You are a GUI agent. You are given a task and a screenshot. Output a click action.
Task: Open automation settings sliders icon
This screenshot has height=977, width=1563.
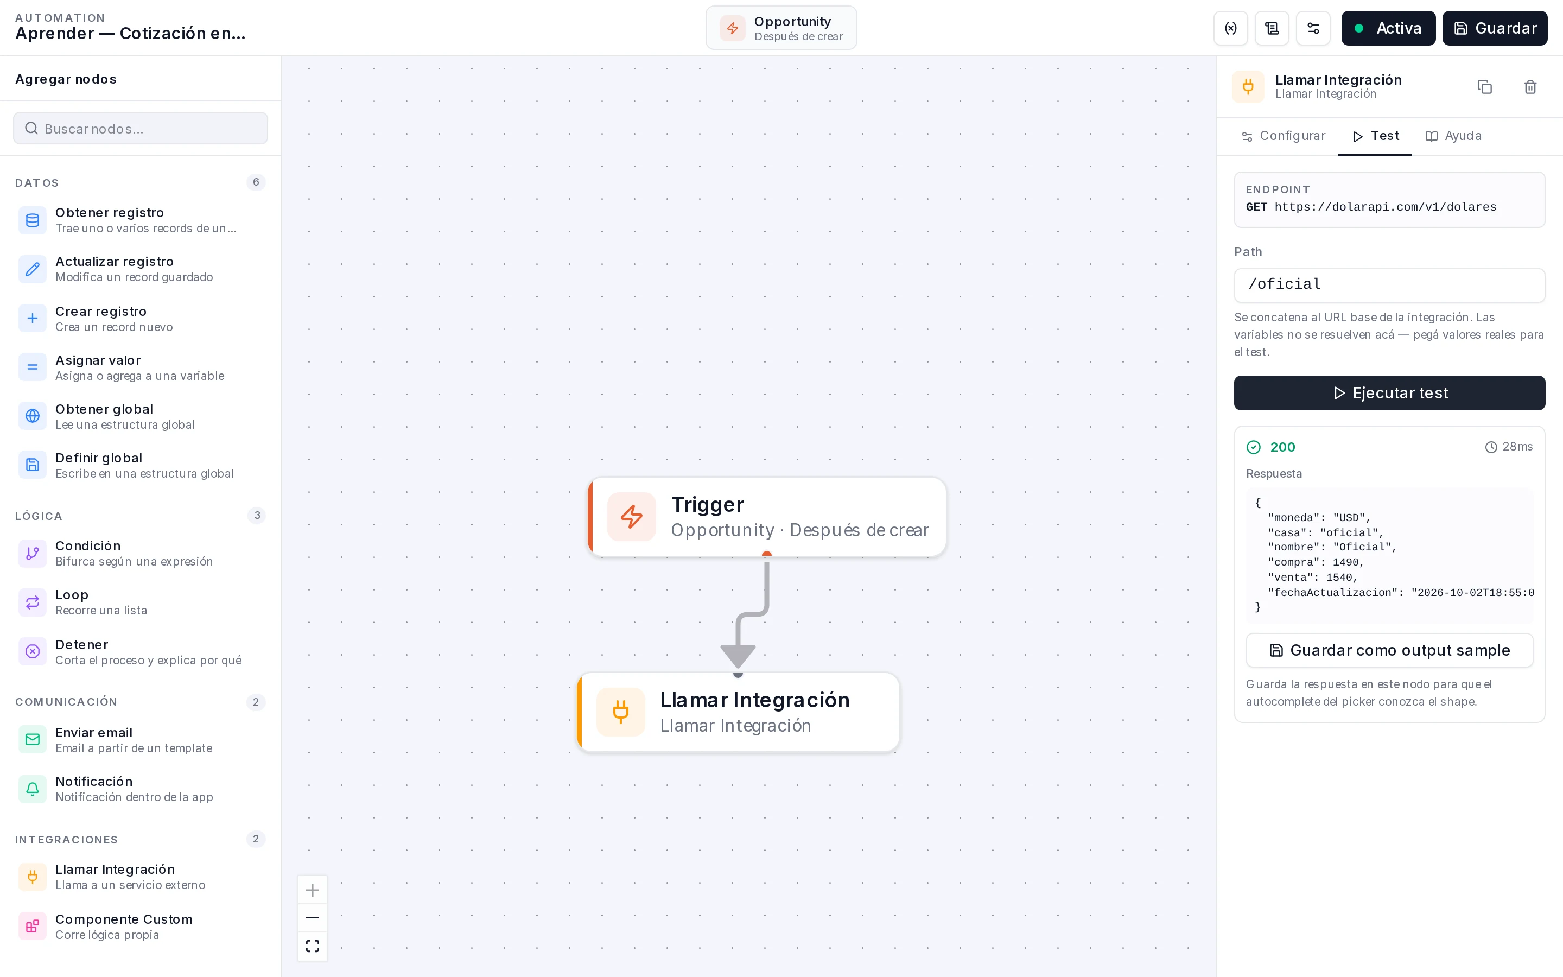pyautogui.click(x=1313, y=28)
